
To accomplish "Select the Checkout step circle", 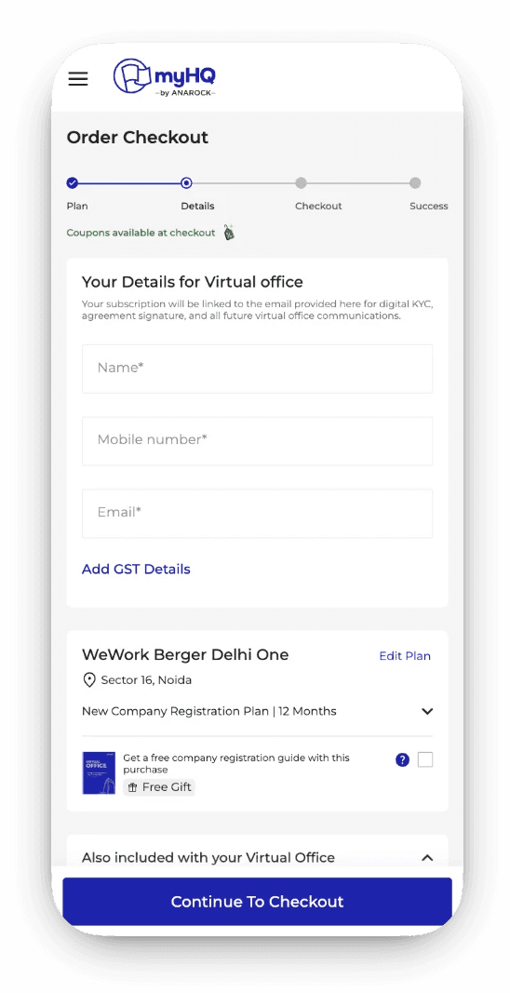I will pos(301,183).
